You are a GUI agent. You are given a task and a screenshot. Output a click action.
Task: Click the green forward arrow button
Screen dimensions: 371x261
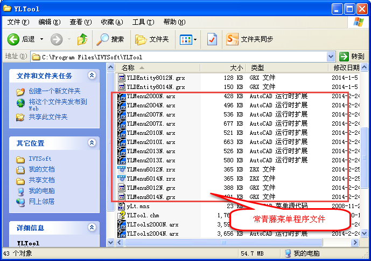(57, 39)
